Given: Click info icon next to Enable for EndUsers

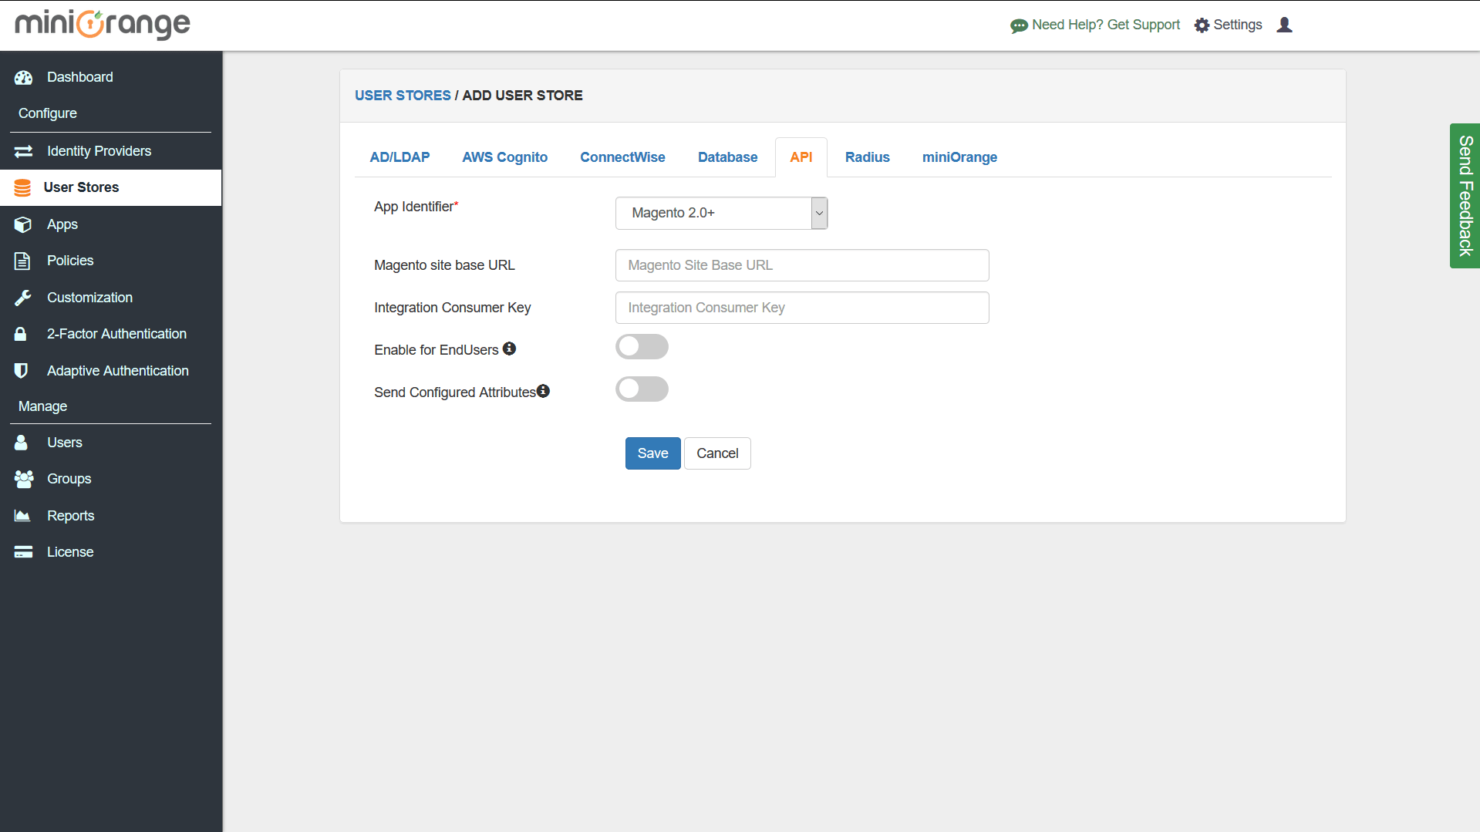Looking at the screenshot, I should tap(509, 349).
